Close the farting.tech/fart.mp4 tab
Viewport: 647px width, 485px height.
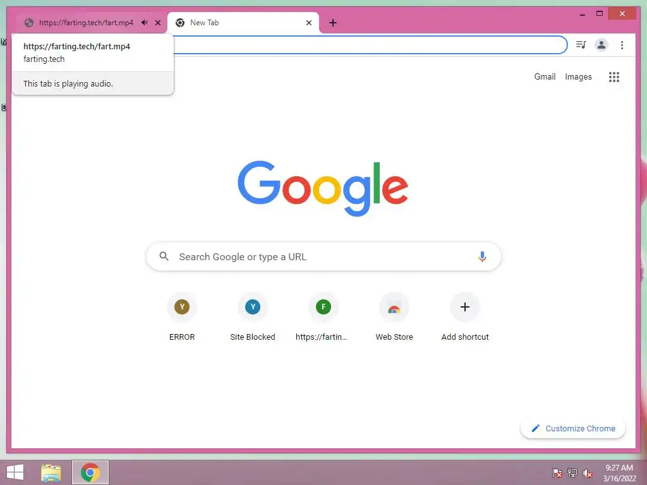click(x=157, y=23)
